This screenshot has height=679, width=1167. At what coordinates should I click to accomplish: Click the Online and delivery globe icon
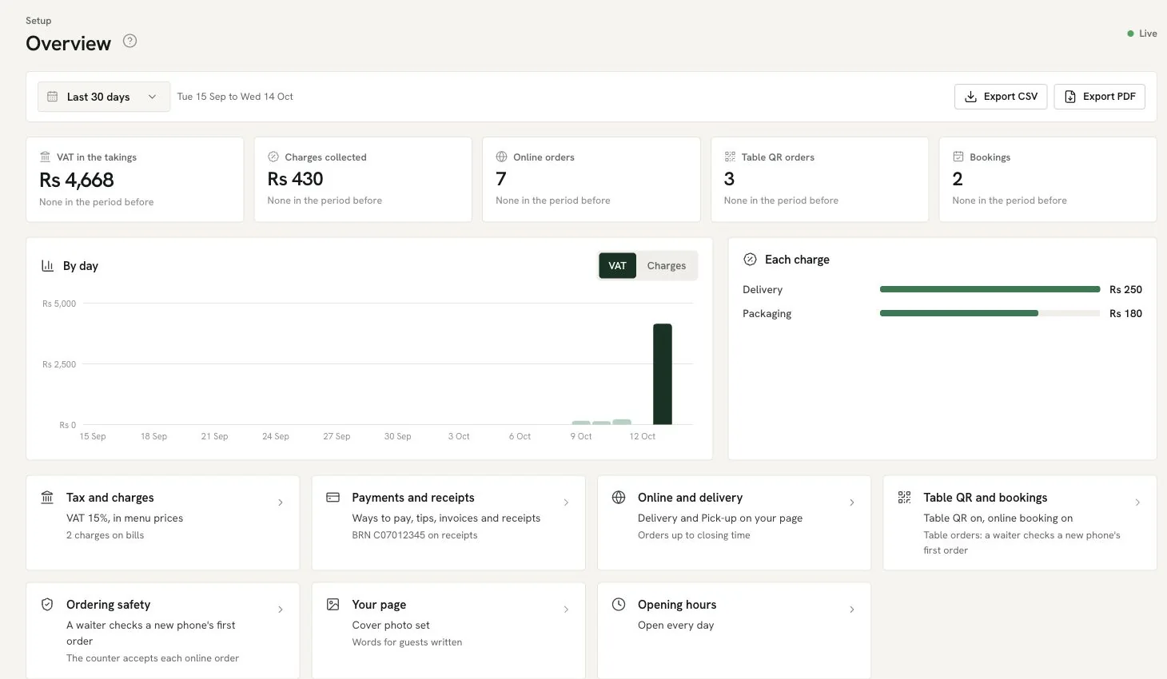619,498
